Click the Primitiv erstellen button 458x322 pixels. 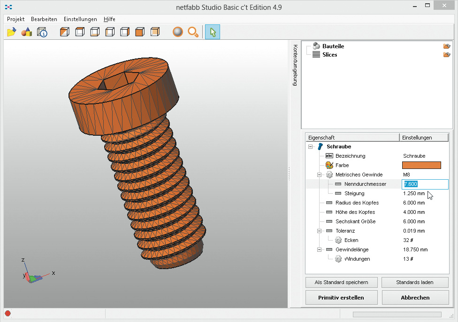(x=341, y=297)
